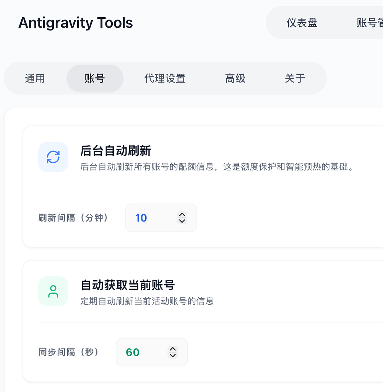Open the 仪表盘 dashboard nav item

pyautogui.click(x=302, y=23)
